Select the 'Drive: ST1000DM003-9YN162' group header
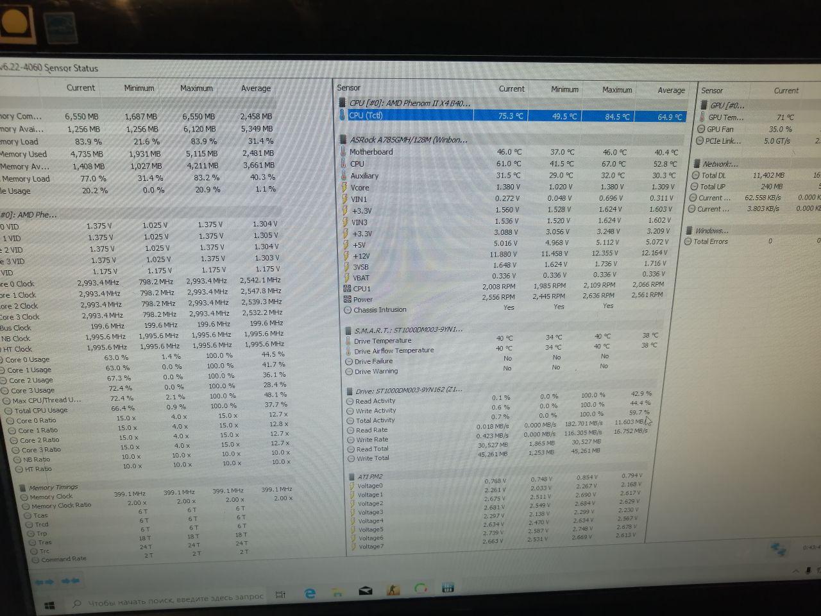Image resolution: width=821 pixels, height=616 pixels. [x=409, y=390]
